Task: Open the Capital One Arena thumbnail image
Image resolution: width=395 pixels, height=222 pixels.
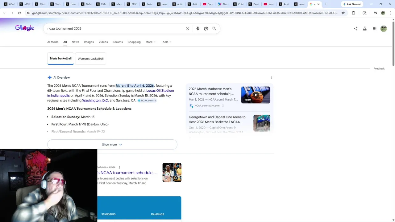Action: tap(262, 123)
